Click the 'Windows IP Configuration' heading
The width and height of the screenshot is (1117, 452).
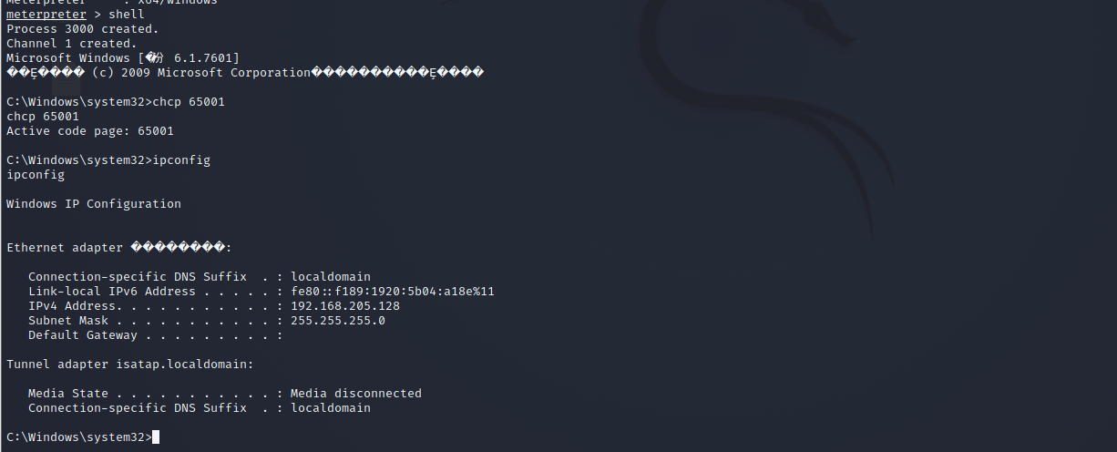[94, 204]
